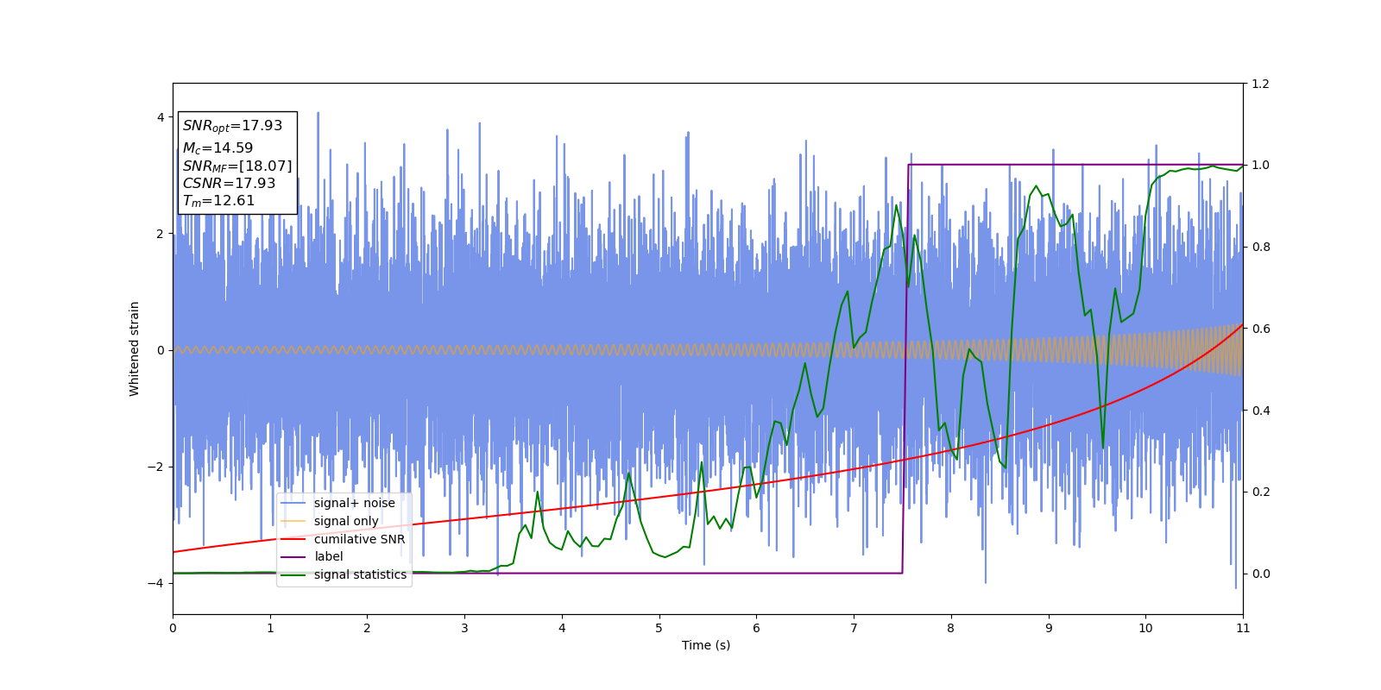Click x-axis tick label 3
Viewport: 1381px width, 690px height.
click(x=464, y=628)
